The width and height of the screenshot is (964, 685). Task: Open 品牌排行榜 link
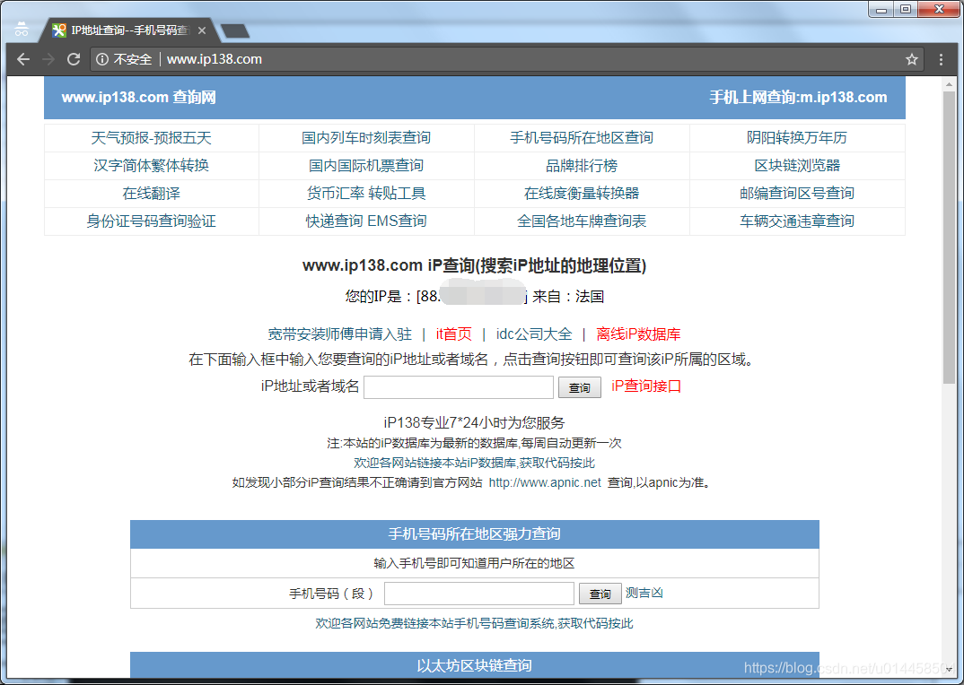point(582,165)
